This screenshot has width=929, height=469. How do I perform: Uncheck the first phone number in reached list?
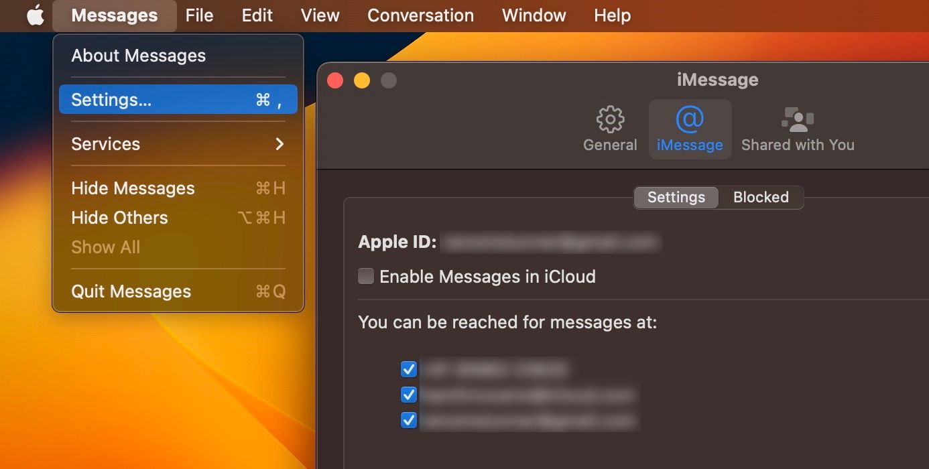point(409,369)
